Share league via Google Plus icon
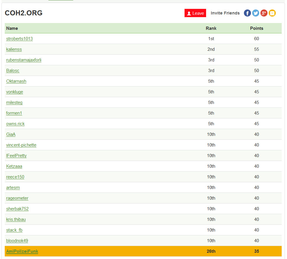 264,13
